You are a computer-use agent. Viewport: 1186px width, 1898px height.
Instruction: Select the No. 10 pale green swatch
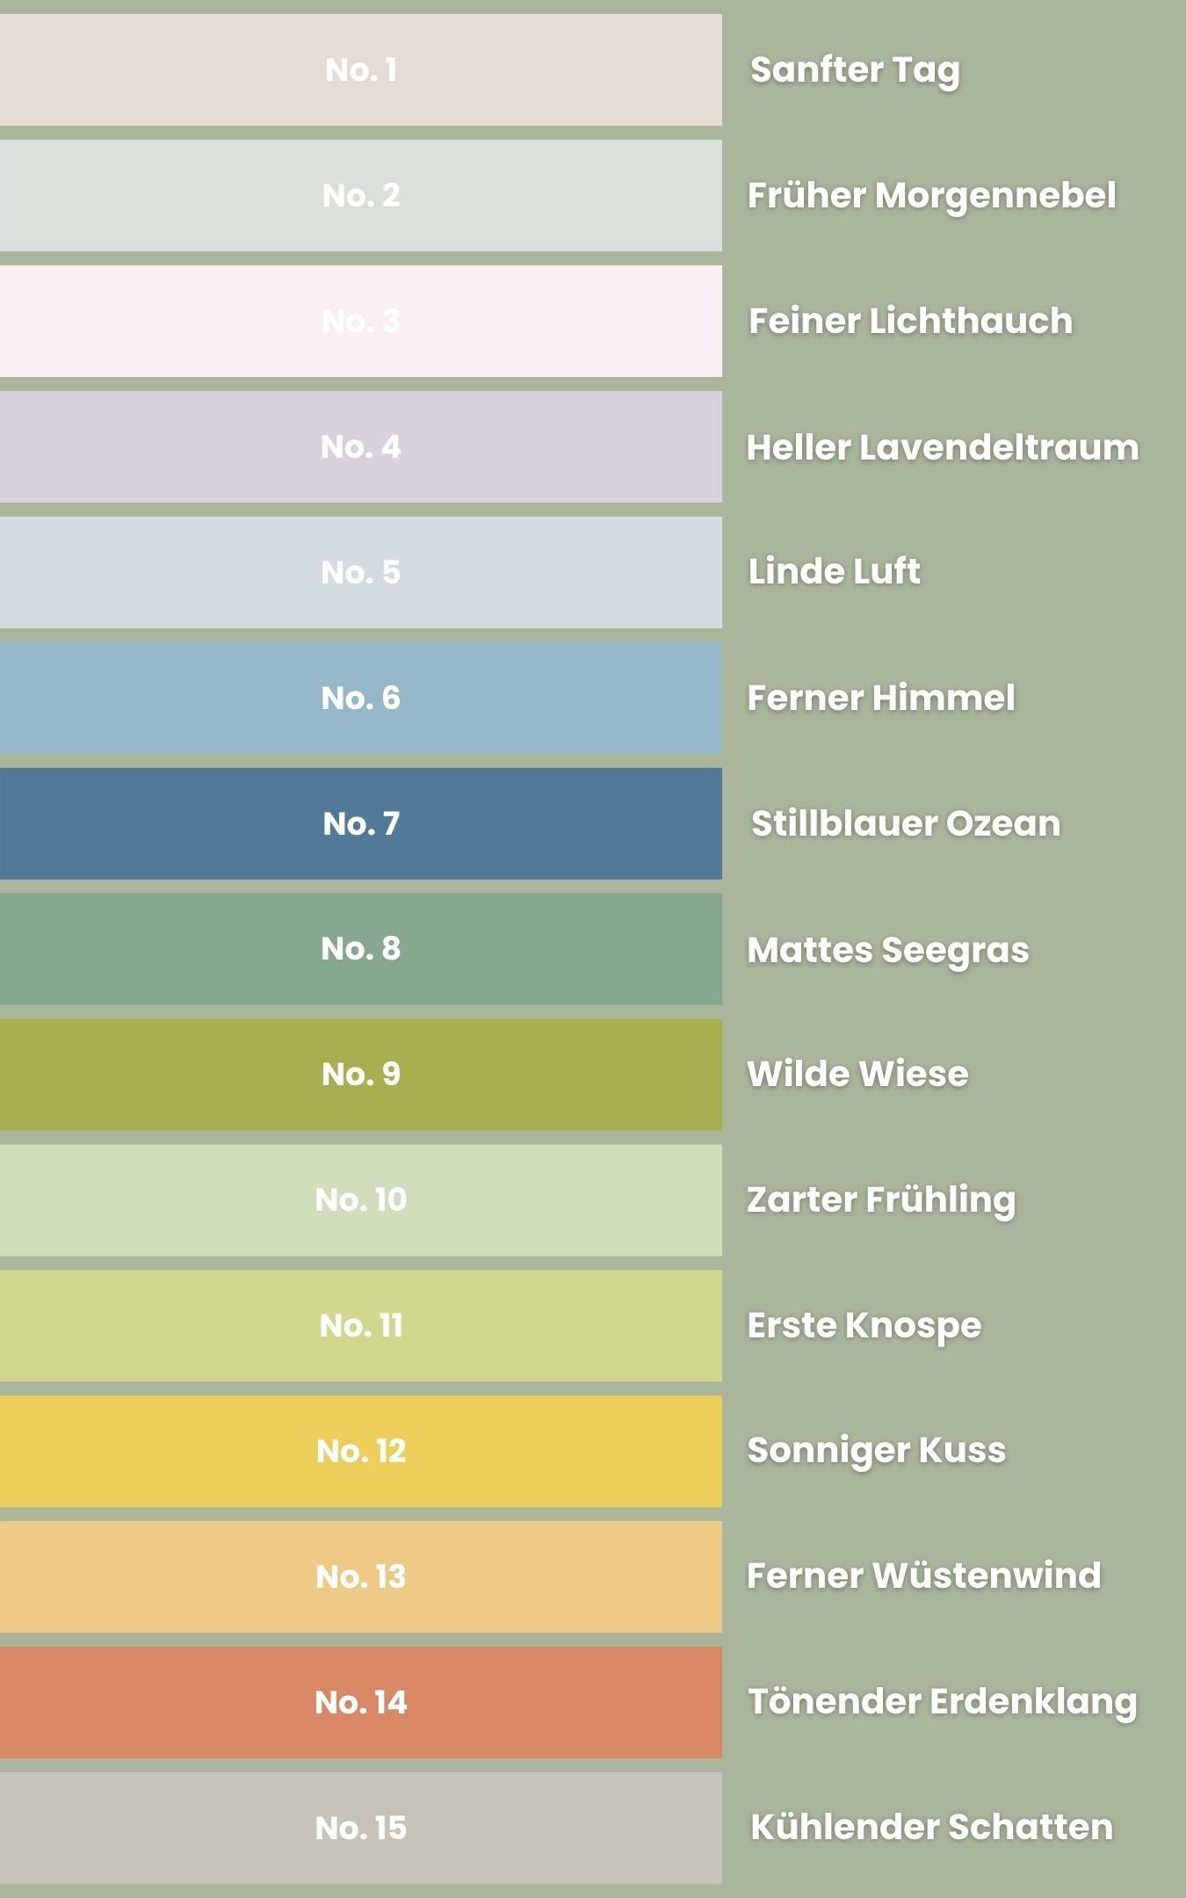click(x=360, y=1199)
